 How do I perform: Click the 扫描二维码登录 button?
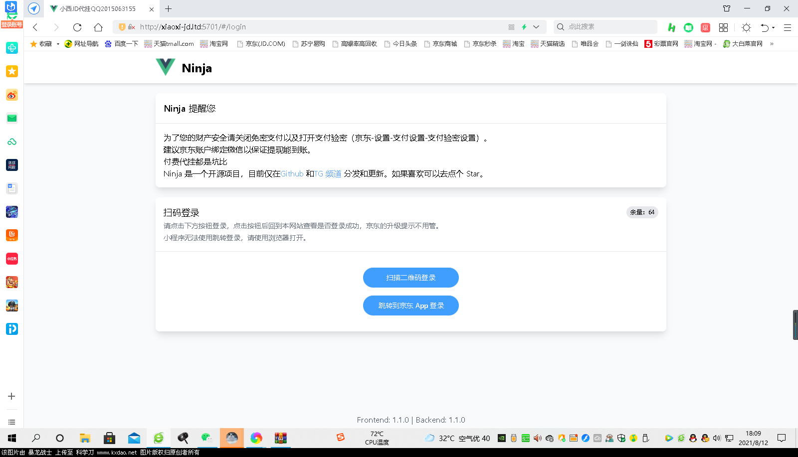411,278
